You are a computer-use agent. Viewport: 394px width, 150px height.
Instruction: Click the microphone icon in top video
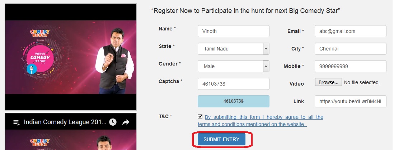pos(32,69)
